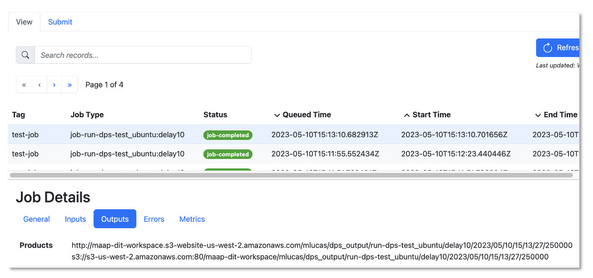Go to next page arrow

click(x=54, y=85)
